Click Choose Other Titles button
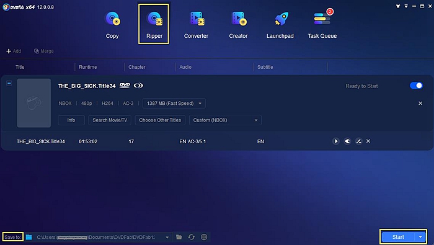 160,120
